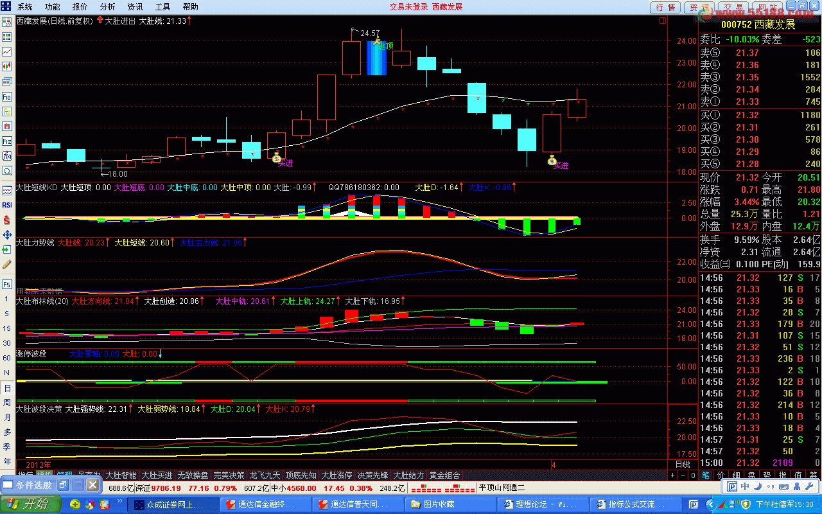The height and width of the screenshot is (514, 822).
Task: Click the indicator wave icon above RSI
Action: point(7,191)
